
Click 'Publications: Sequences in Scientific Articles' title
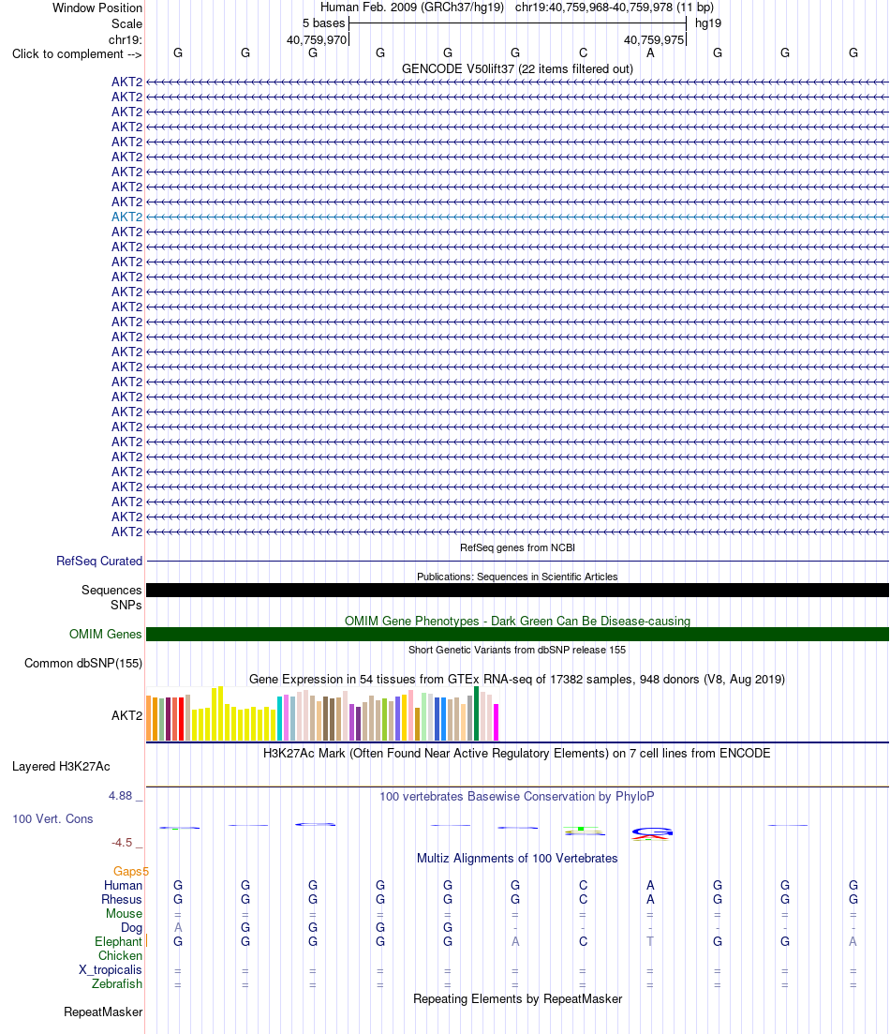(517, 577)
